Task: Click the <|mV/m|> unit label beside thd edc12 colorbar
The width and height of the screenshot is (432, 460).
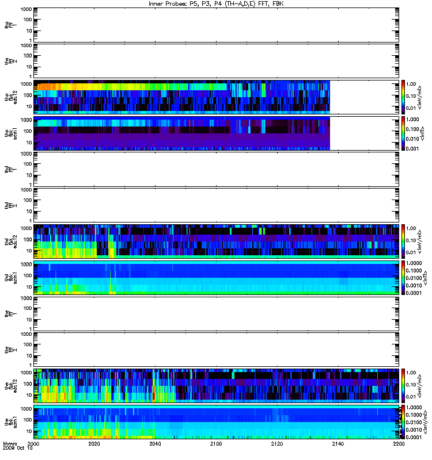Action: click(420, 242)
